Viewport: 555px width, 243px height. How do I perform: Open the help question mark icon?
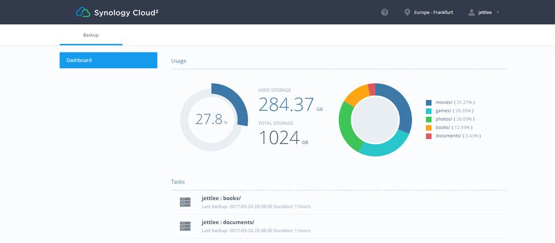(x=385, y=12)
